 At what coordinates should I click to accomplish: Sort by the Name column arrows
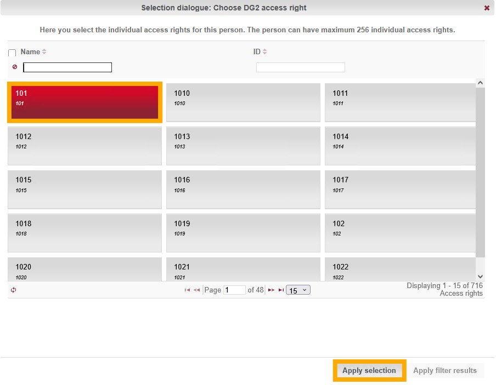pyautogui.click(x=44, y=52)
